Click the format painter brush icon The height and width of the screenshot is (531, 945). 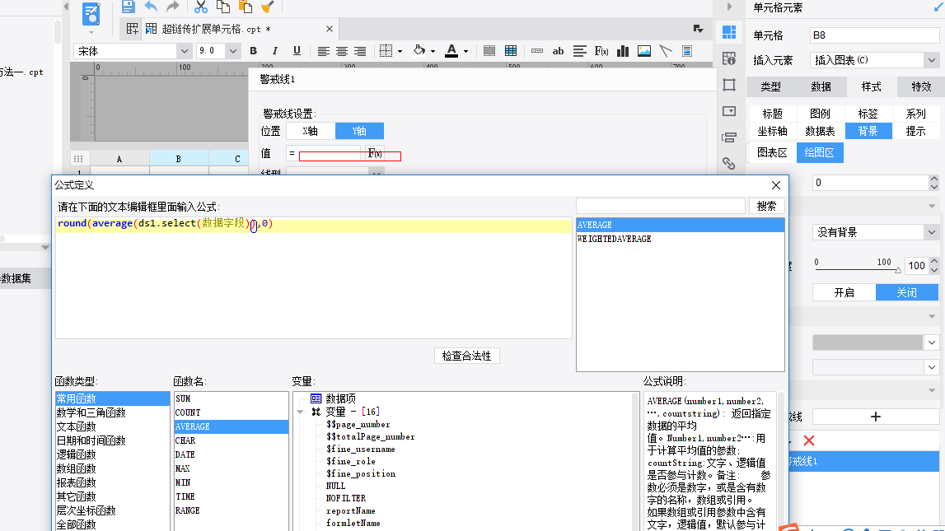(x=268, y=7)
